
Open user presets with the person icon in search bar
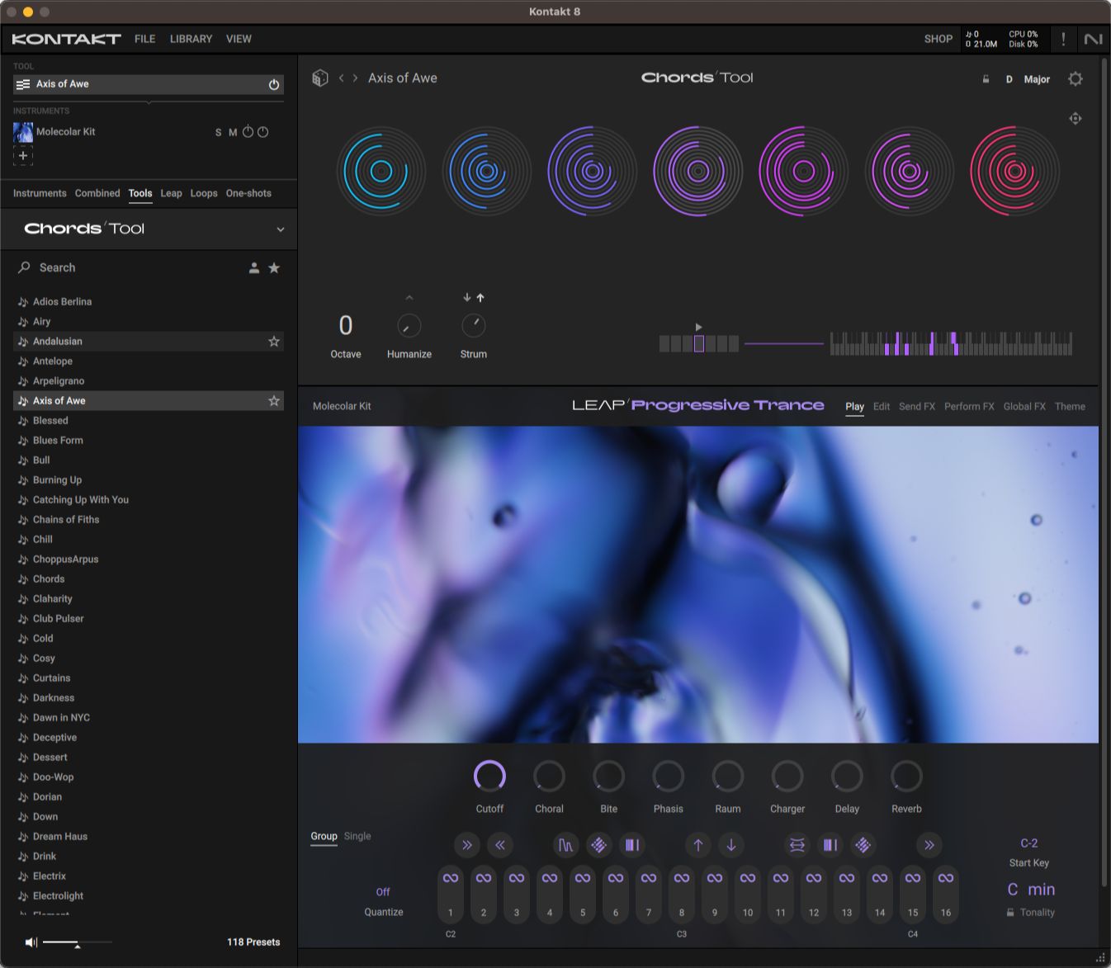pyautogui.click(x=254, y=267)
